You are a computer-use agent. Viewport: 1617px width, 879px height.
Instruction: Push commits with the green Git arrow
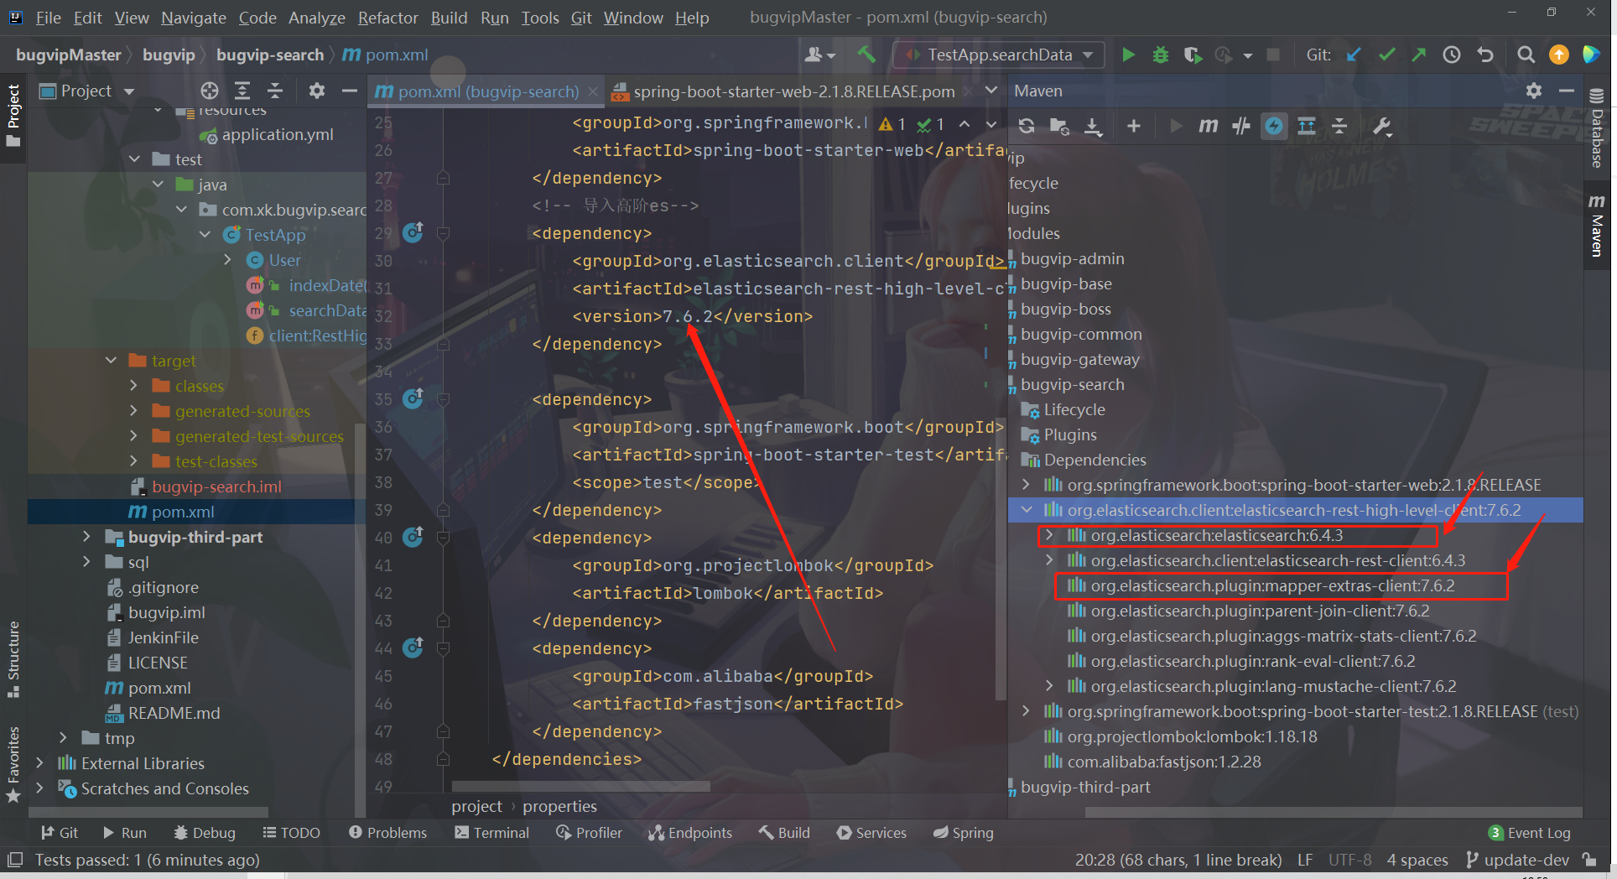[1419, 55]
